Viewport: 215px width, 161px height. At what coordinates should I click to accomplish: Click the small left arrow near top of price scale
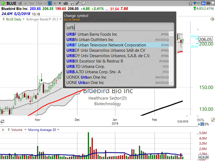point(197,29)
